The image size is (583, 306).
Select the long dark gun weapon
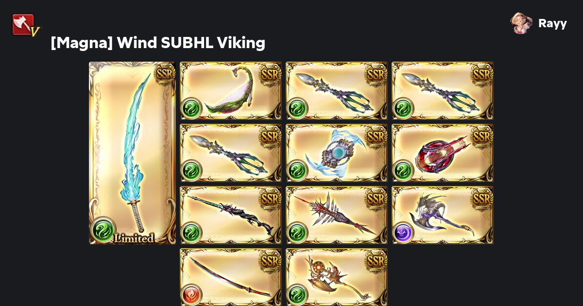pos(231,215)
